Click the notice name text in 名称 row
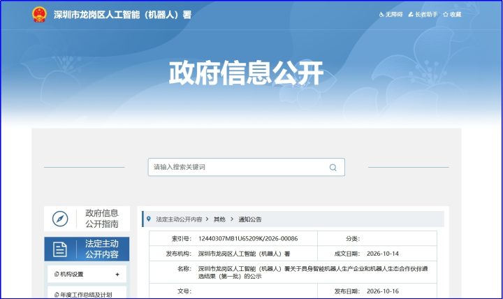This screenshot has height=299, width=503. point(313,272)
